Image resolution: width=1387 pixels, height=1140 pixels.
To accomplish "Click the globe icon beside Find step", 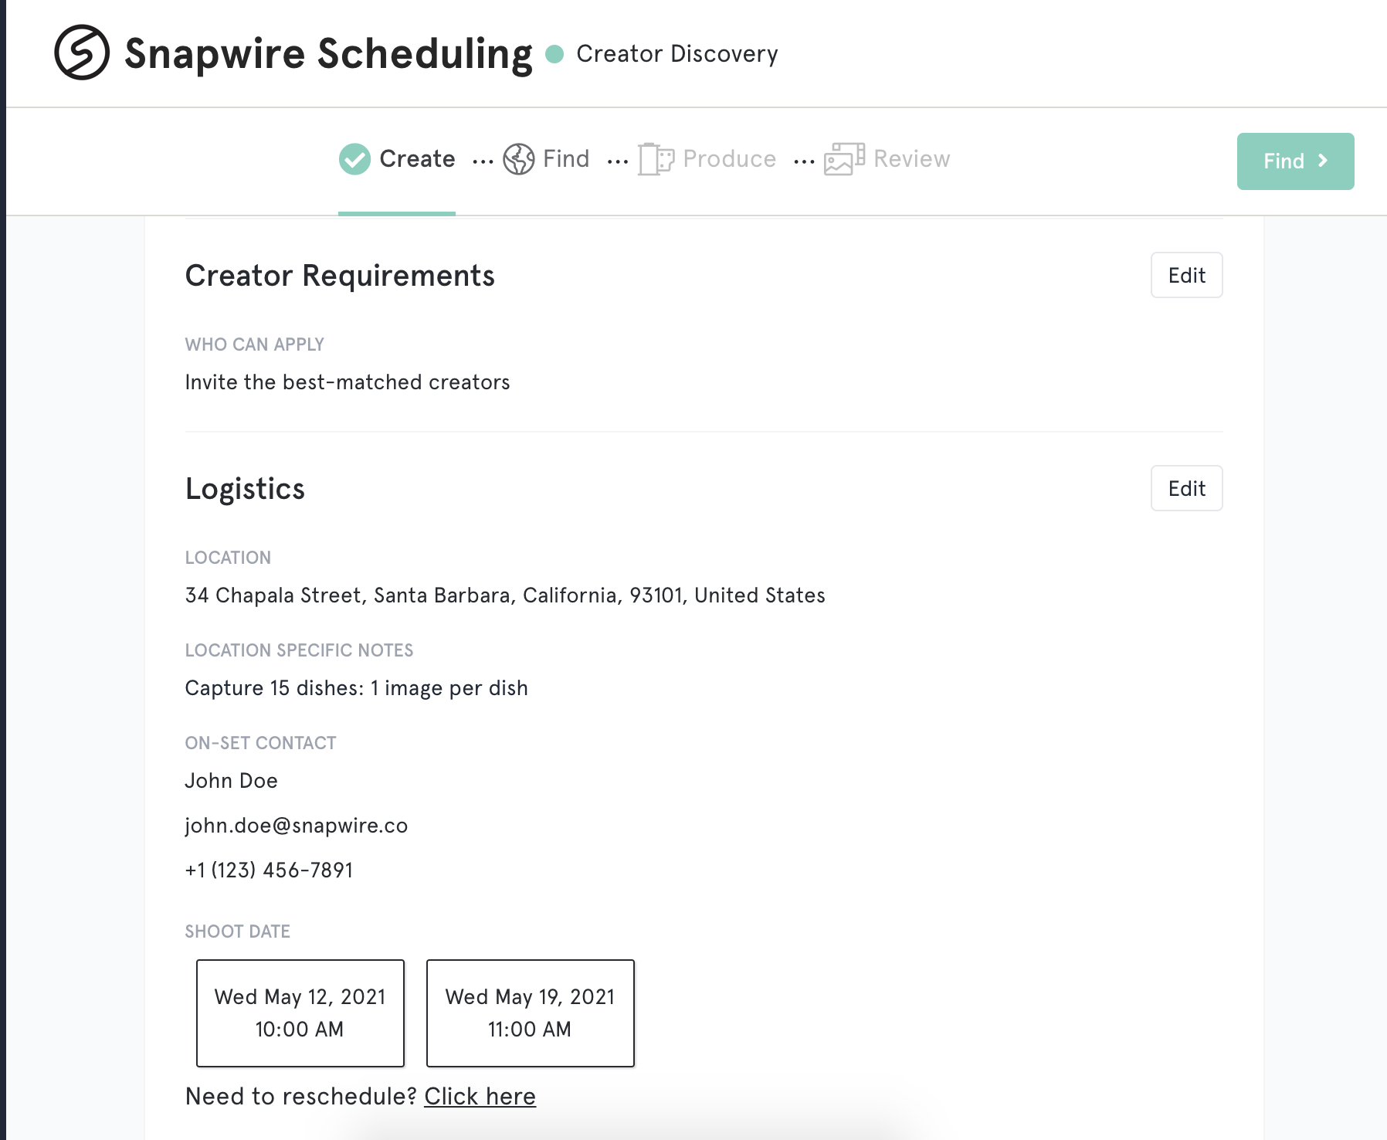I will pyautogui.click(x=519, y=159).
